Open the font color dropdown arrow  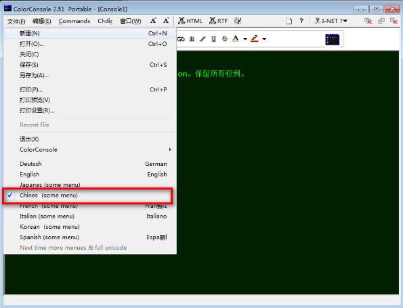coord(245,39)
